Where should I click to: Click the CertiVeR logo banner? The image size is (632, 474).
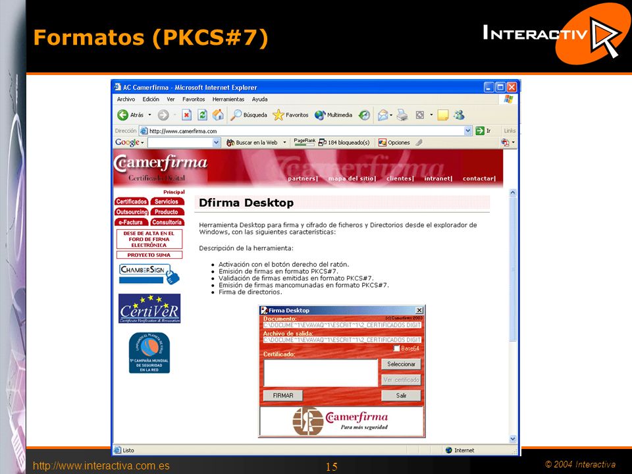[x=149, y=308]
